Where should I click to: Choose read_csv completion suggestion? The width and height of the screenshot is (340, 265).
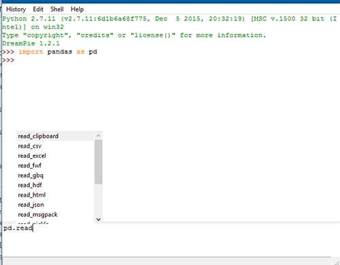pyautogui.click(x=56, y=146)
